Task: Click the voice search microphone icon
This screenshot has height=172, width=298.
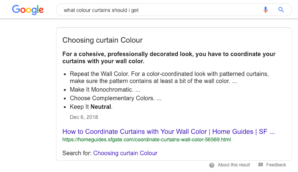Action: [x=266, y=10]
